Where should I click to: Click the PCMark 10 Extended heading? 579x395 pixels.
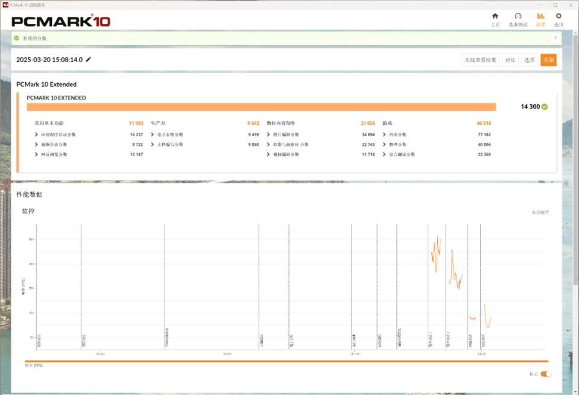[x=46, y=84]
